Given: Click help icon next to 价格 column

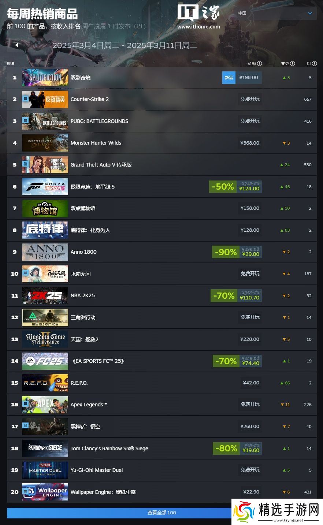Looking at the screenshot, I should pyautogui.click(x=260, y=63).
